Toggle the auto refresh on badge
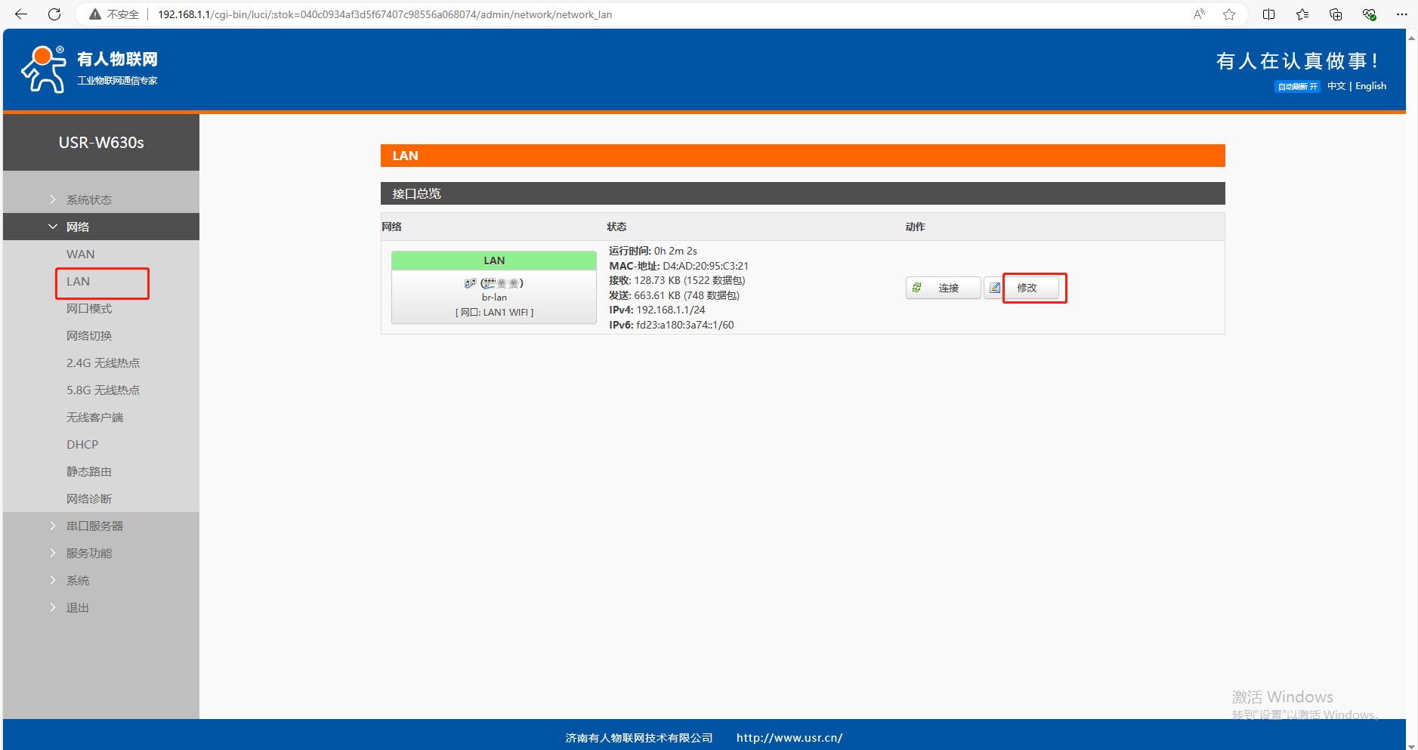Viewport: 1418px width, 750px height. pyautogui.click(x=1297, y=86)
